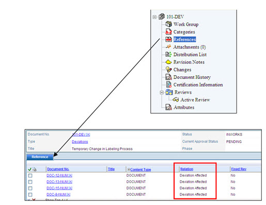Open Attributes in the tree

coord(184,107)
